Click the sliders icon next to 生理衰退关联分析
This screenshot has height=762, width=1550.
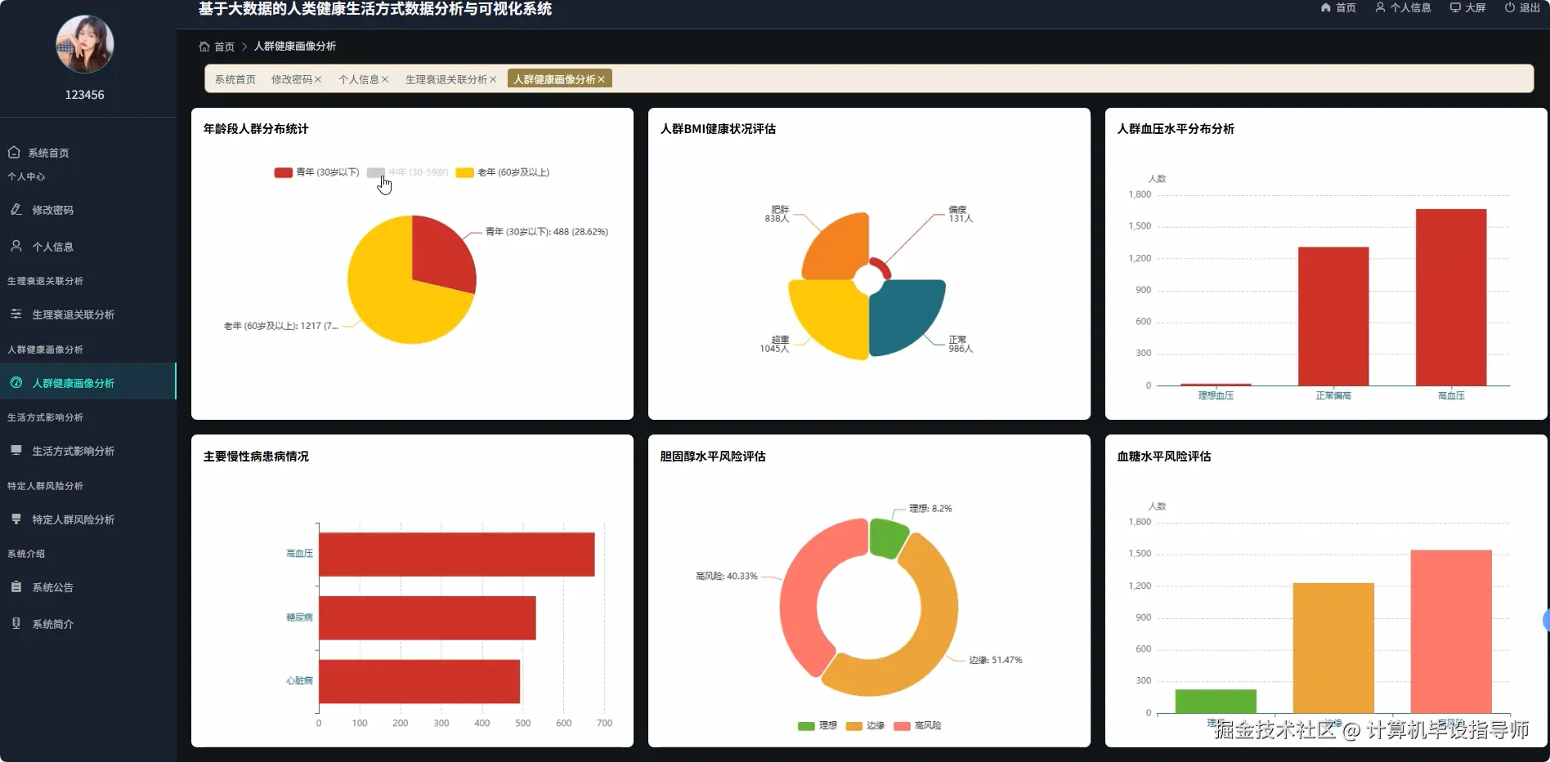coord(16,314)
